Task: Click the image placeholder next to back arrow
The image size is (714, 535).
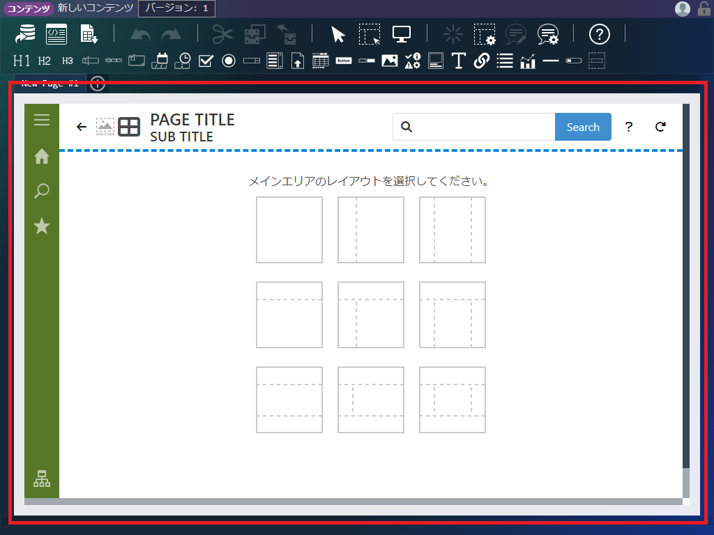Action: coord(105,127)
